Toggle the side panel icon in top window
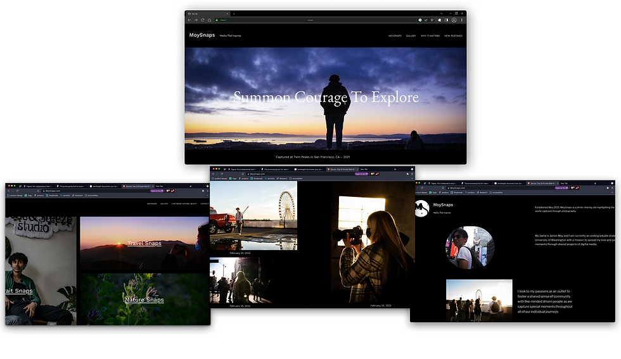Viewport: 621px width, 359px height. point(446,20)
